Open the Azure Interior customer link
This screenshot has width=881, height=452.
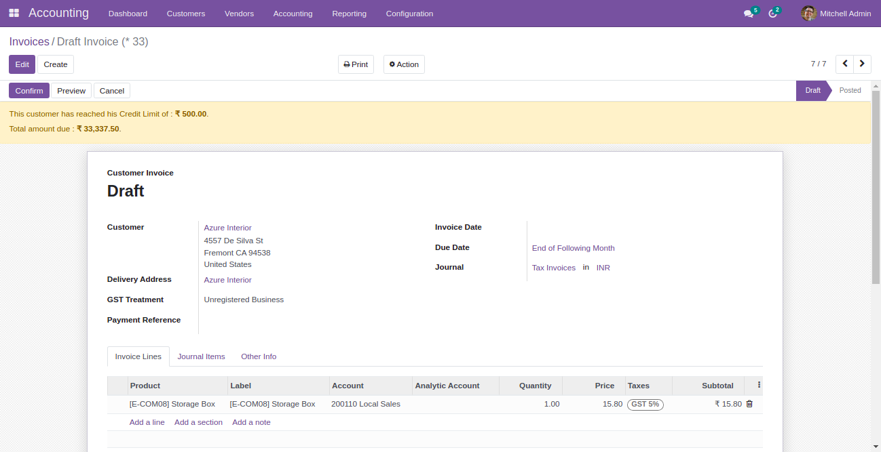pyautogui.click(x=227, y=228)
